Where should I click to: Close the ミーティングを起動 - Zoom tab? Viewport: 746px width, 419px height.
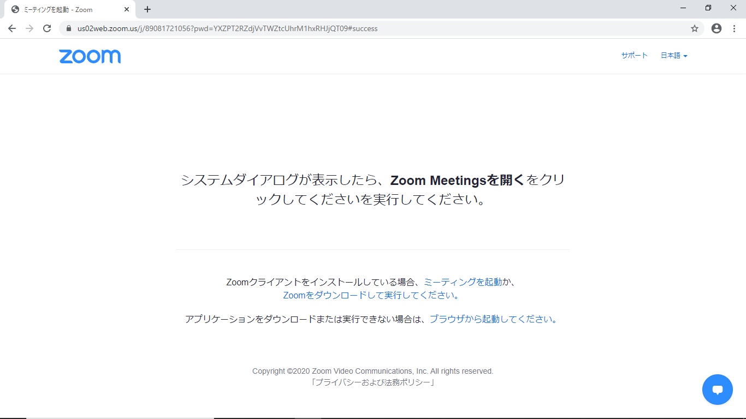pyautogui.click(x=127, y=9)
